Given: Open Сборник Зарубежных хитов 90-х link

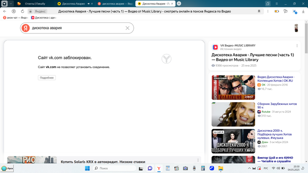Looking at the screenshot, I should [x=277, y=106].
